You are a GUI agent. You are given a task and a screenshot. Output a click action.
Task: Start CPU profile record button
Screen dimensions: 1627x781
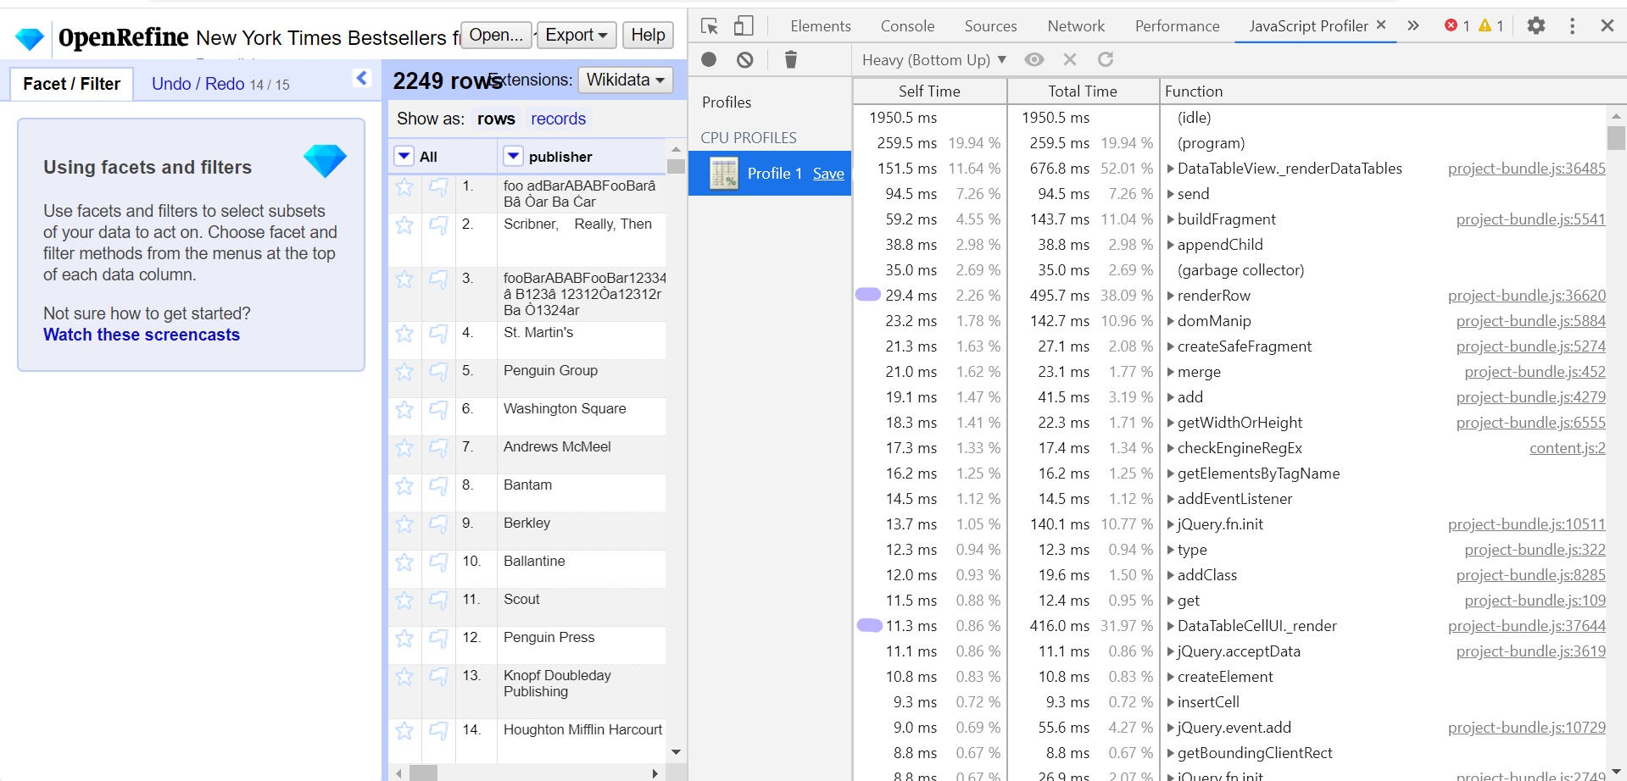pos(709,59)
